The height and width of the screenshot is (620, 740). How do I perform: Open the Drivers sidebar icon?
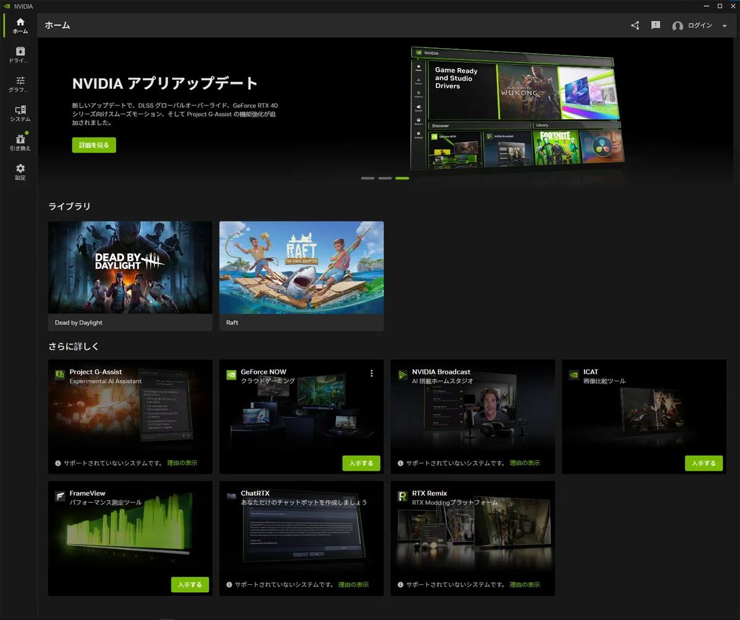(20, 51)
